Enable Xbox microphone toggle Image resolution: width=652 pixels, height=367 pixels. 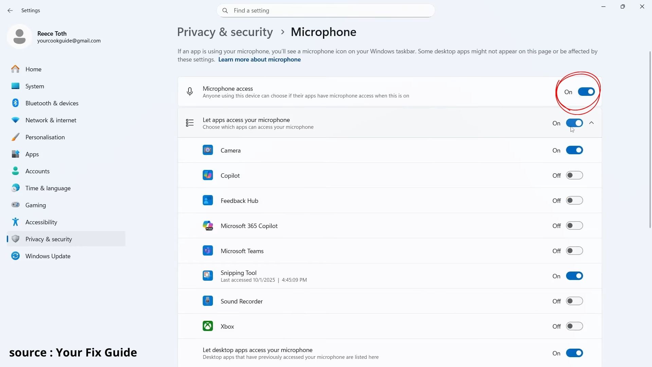pyautogui.click(x=575, y=326)
